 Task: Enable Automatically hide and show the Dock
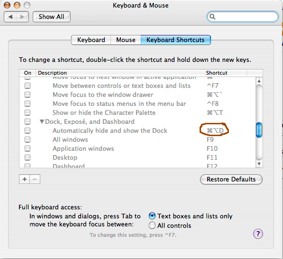click(27, 130)
